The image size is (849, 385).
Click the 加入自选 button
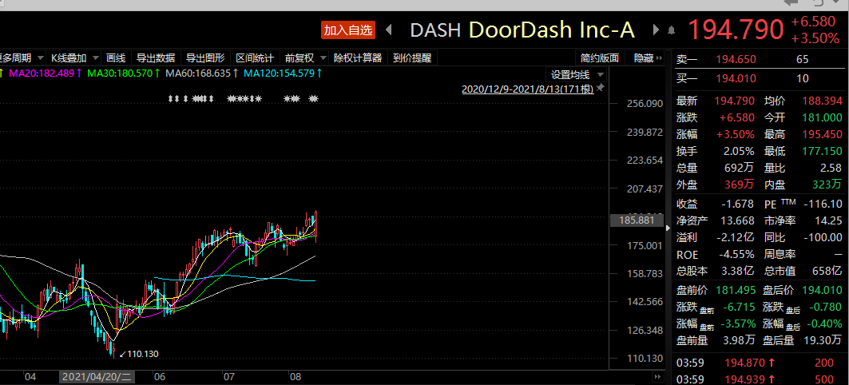click(348, 30)
